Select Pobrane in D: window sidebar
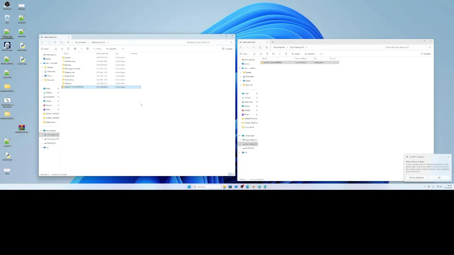454x255 pixels. [247, 98]
